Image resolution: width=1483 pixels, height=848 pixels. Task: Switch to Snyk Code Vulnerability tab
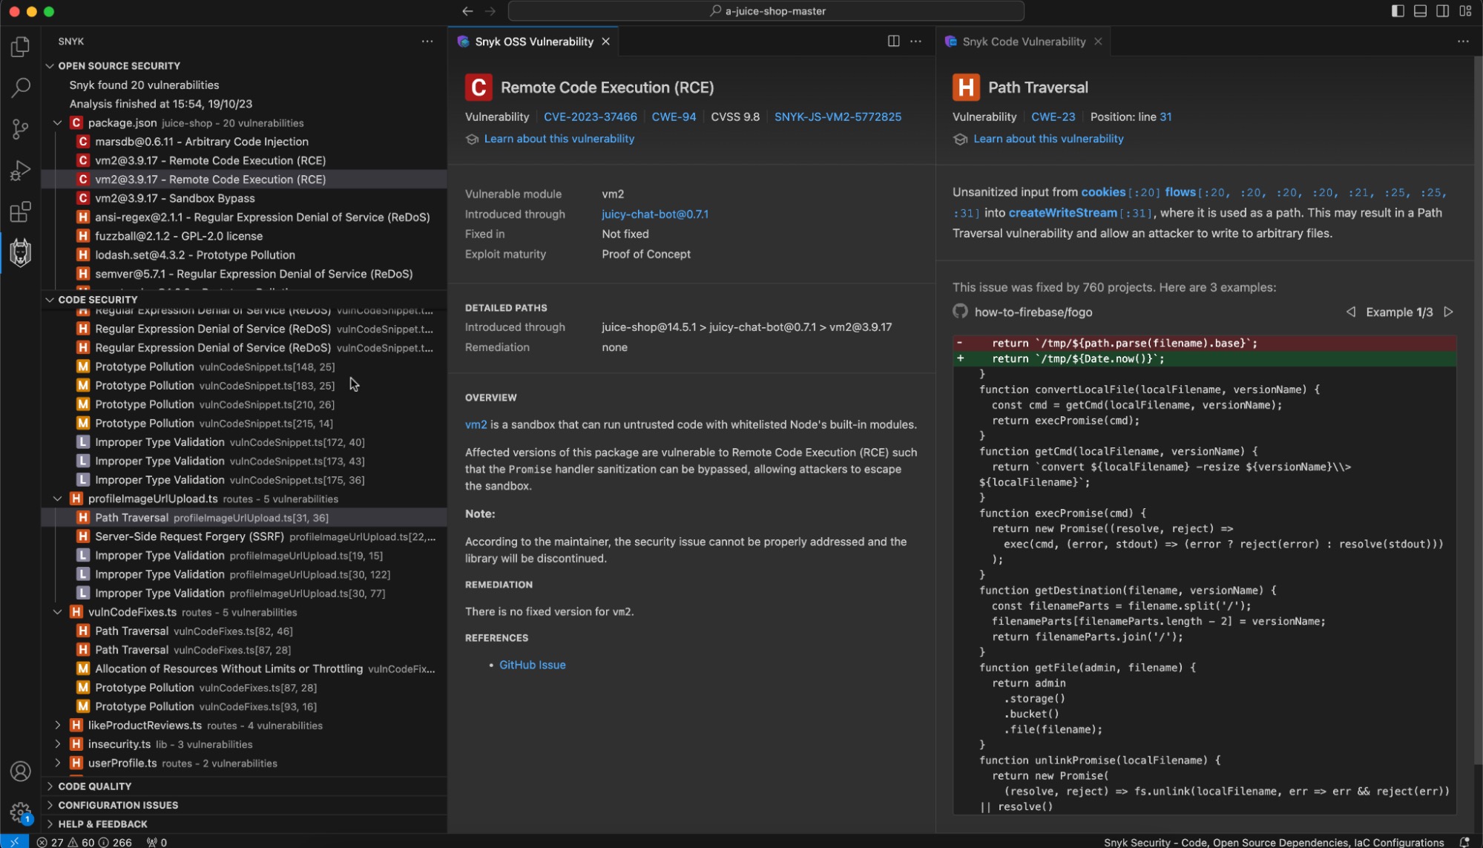click(1023, 42)
